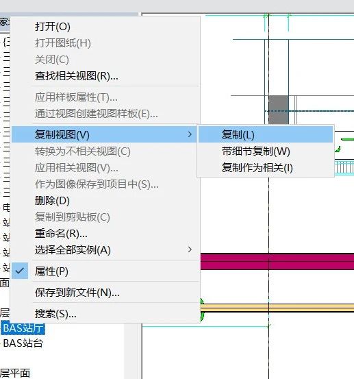Select the BAS站厅 view in browser
354x379 pixels.
click(23, 328)
